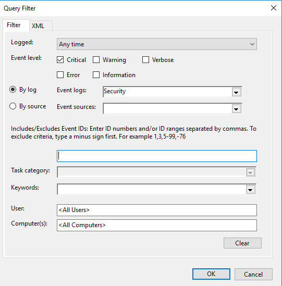Viewport: 282px width, 286px height.
Task: Click the Computer(s) field showing All Computers
Action: click(x=157, y=225)
